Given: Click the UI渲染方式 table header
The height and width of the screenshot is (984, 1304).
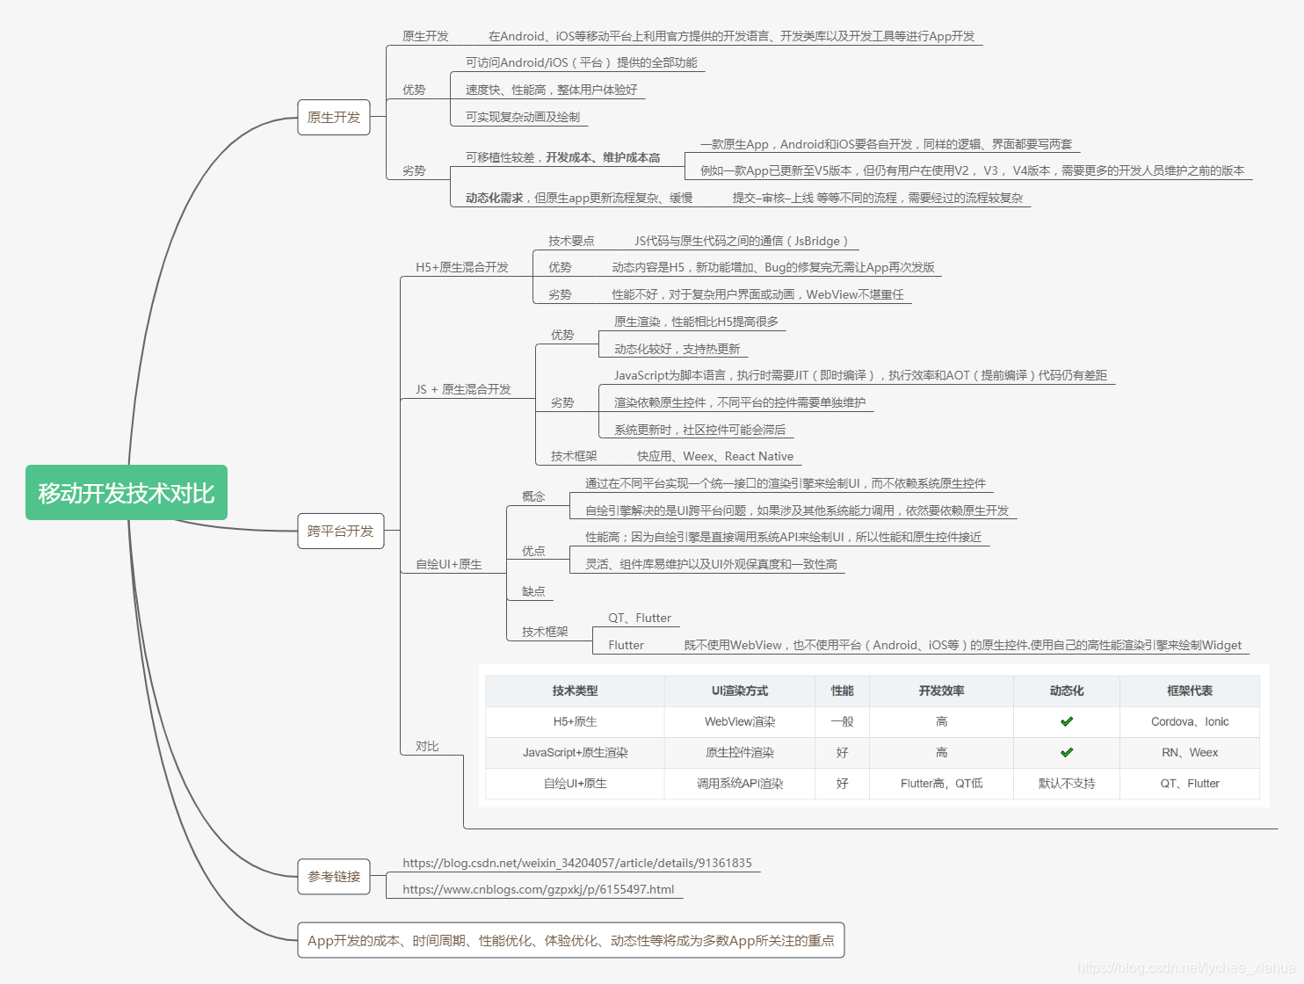Looking at the screenshot, I should 740,691.
